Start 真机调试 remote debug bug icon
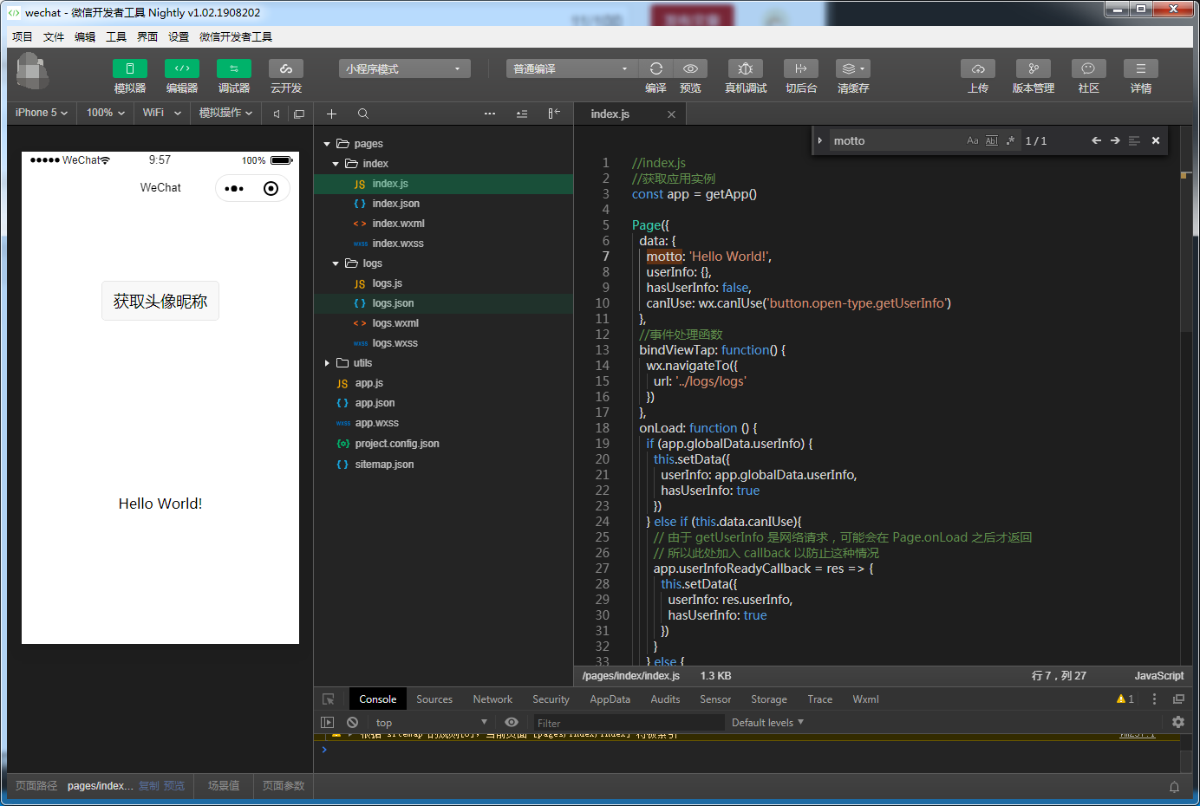The width and height of the screenshot is (1200, 806). pyautogui.click(x=746, y=68)
